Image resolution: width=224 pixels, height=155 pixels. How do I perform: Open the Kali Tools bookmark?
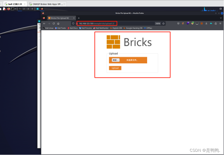coord(60,28)
